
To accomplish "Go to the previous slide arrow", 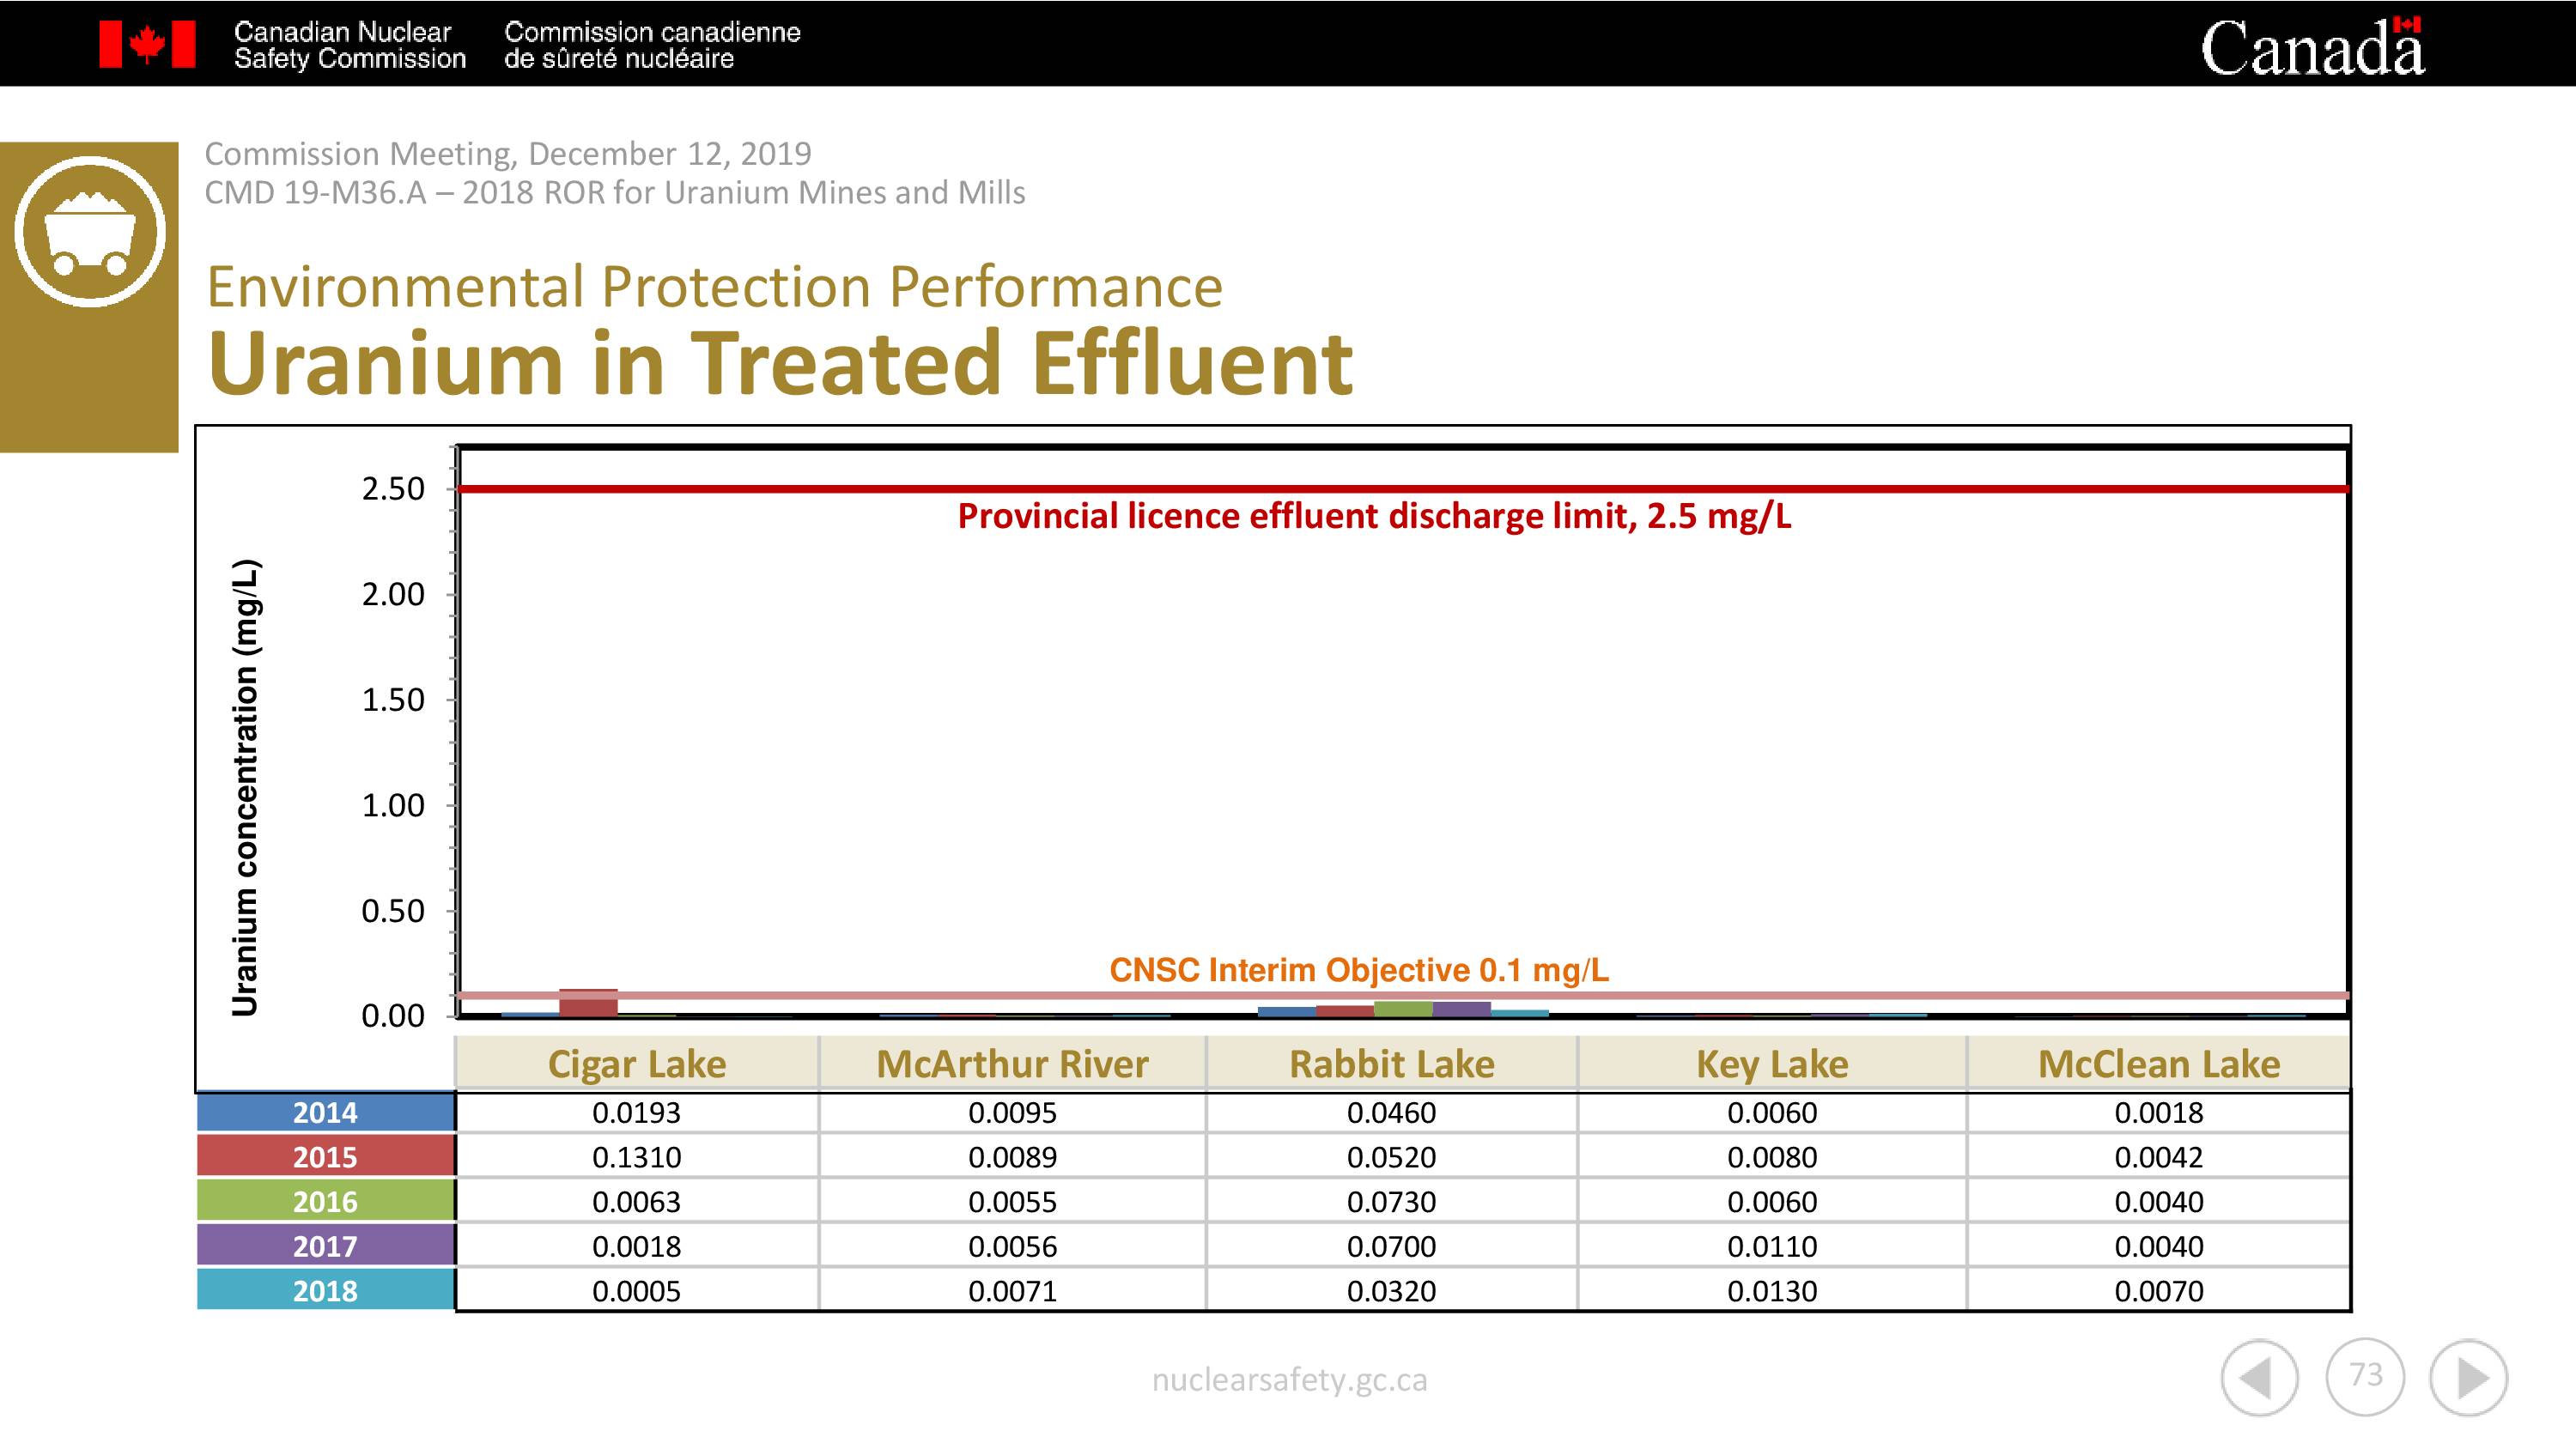I will [x=2259, y=1378].
